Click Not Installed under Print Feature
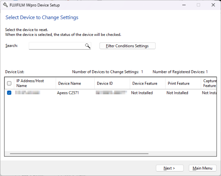This screenshot has height=176, width=221. pos(177,93)
